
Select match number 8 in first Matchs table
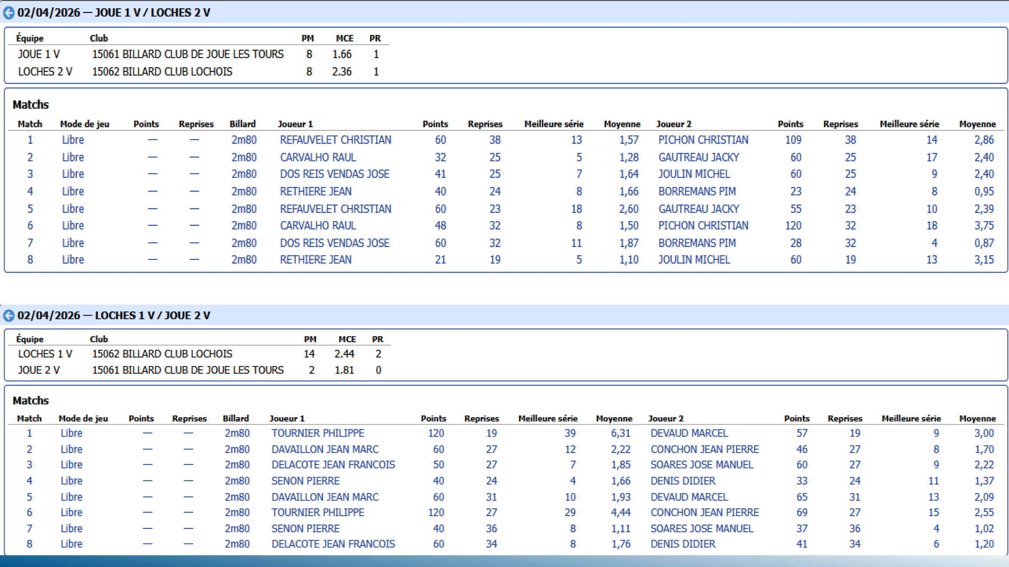[x=30, y=259]
